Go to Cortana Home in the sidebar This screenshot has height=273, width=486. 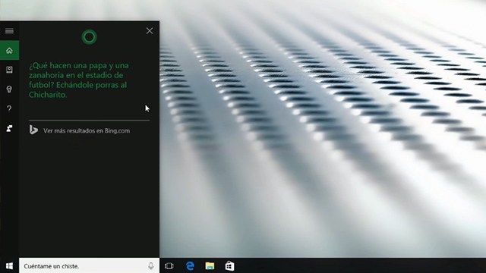9,51
